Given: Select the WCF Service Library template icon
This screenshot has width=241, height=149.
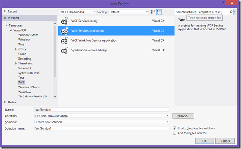Looking at the screenshot, I should (x=64, y=21).
